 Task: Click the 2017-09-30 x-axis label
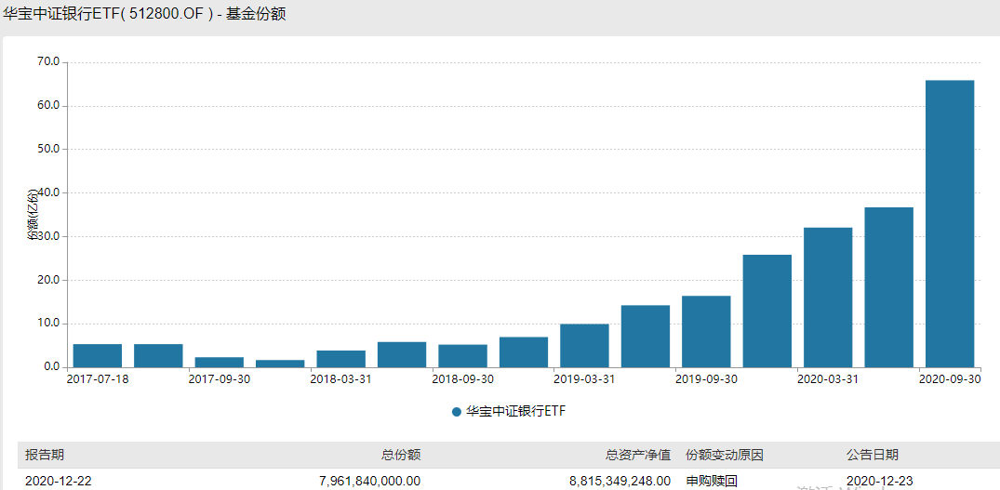(x=219, y=378)
